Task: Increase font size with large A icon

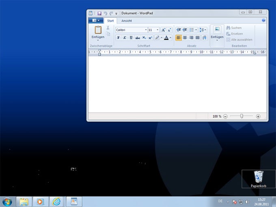Action: pyautogui.click(x=163, y=30)
